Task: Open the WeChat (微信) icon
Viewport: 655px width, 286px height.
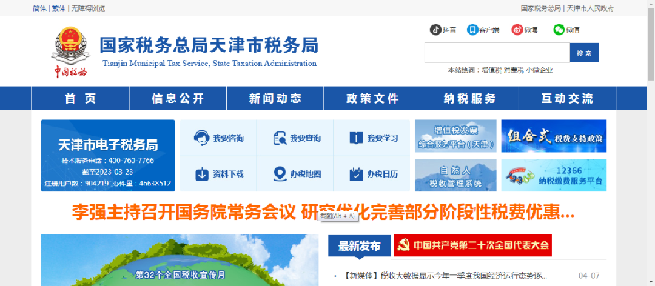Action: point(559,30)
